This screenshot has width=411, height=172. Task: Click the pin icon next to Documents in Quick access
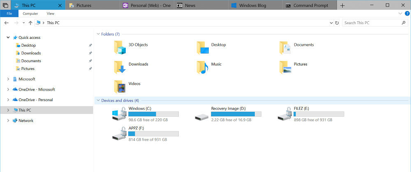(90, 61)
